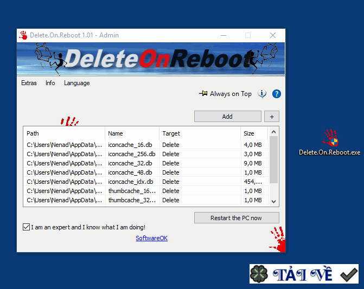Click the list scroll-up arrow

click(x=274, y=132)
